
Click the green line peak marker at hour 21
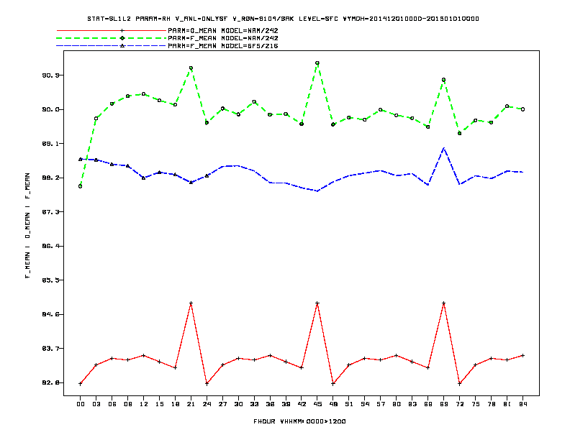[x=191, y=68]
